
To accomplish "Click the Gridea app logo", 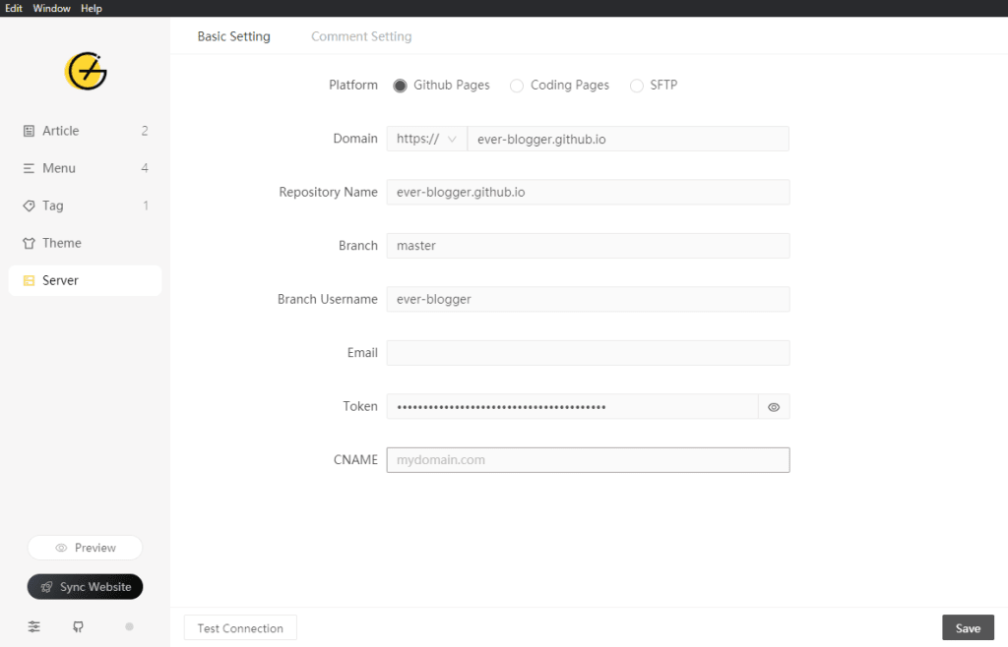I will pos(86,71).
